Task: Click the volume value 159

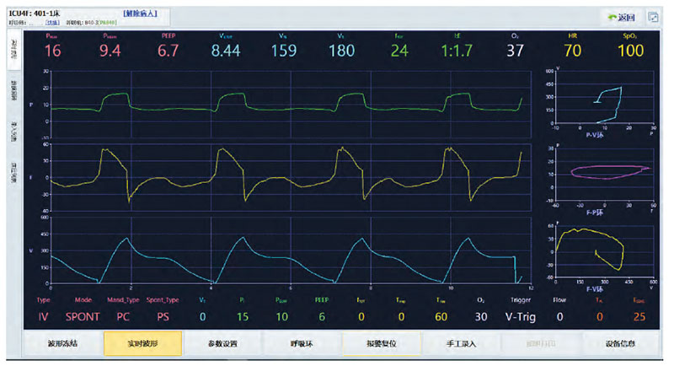Action: click(x=284, y=51)
